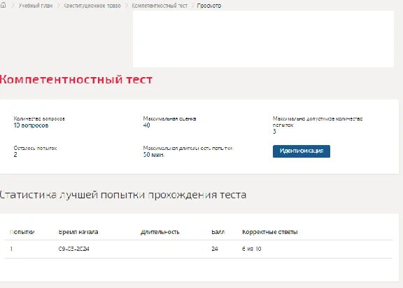
Task: Open the Учебный план breadcrumb
Action: [35, 6]
